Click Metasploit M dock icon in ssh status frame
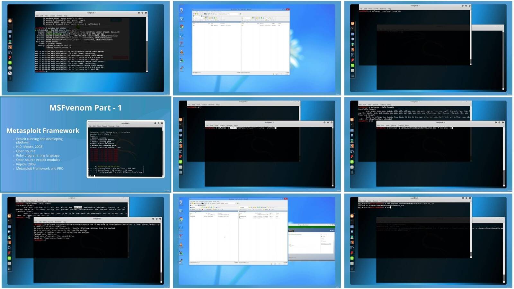514x289 pixels. [10, 37]
